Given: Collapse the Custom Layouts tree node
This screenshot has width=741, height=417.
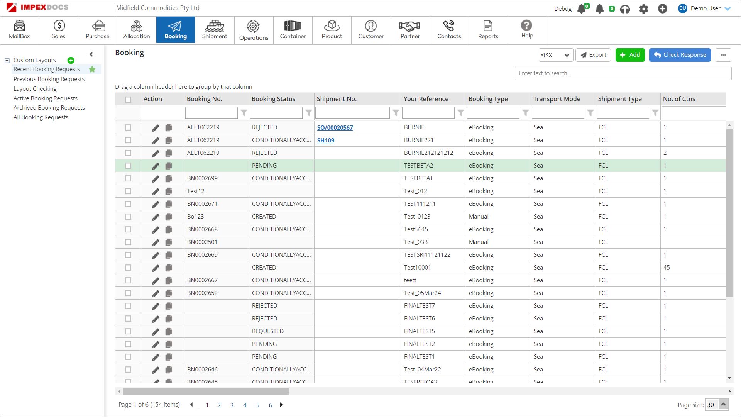Looking at the screenshot, I should [x=7, y=61].
